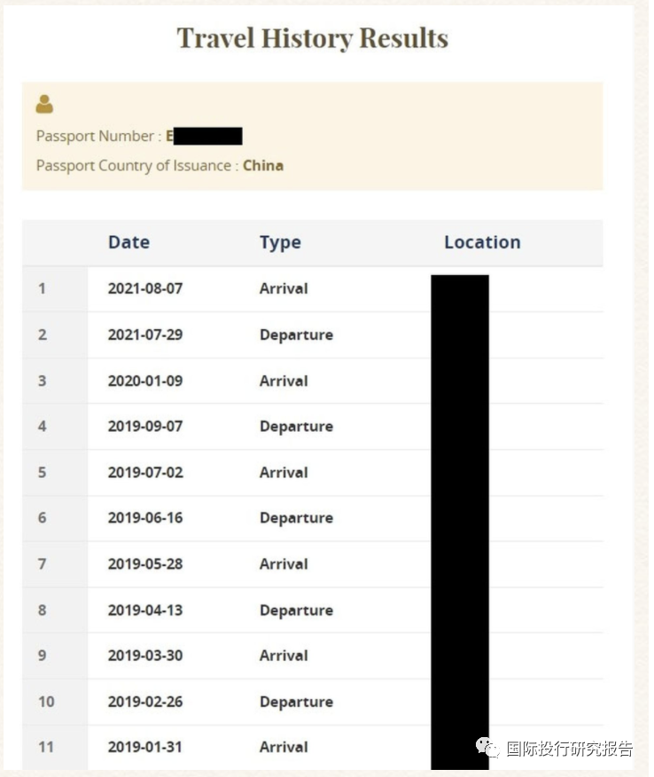Click the 2019-01-31 date cell

[145, 747]
